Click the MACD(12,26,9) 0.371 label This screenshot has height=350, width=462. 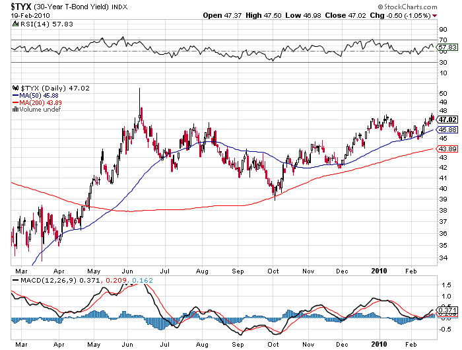60,280
